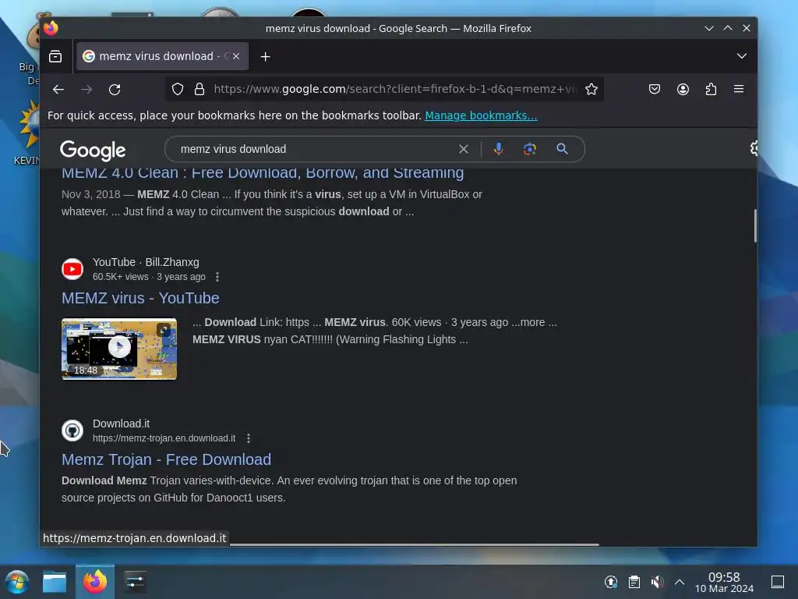798x599 pixels.
Task: Open options for the YouTube result
Action: 217,277
